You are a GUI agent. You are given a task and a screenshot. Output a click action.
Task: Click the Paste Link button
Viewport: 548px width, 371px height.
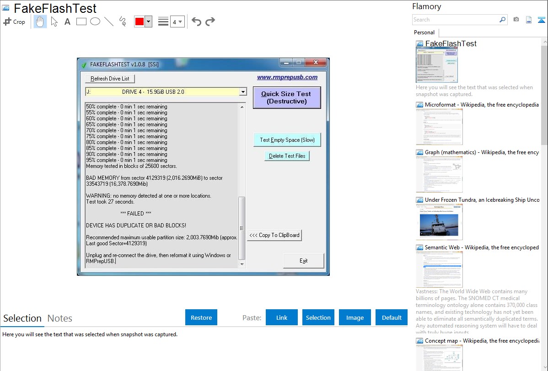(x=282, y=317)
